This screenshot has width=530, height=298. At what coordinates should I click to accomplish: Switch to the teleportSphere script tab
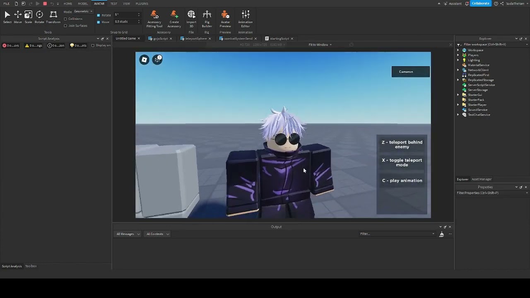point(195,38)
